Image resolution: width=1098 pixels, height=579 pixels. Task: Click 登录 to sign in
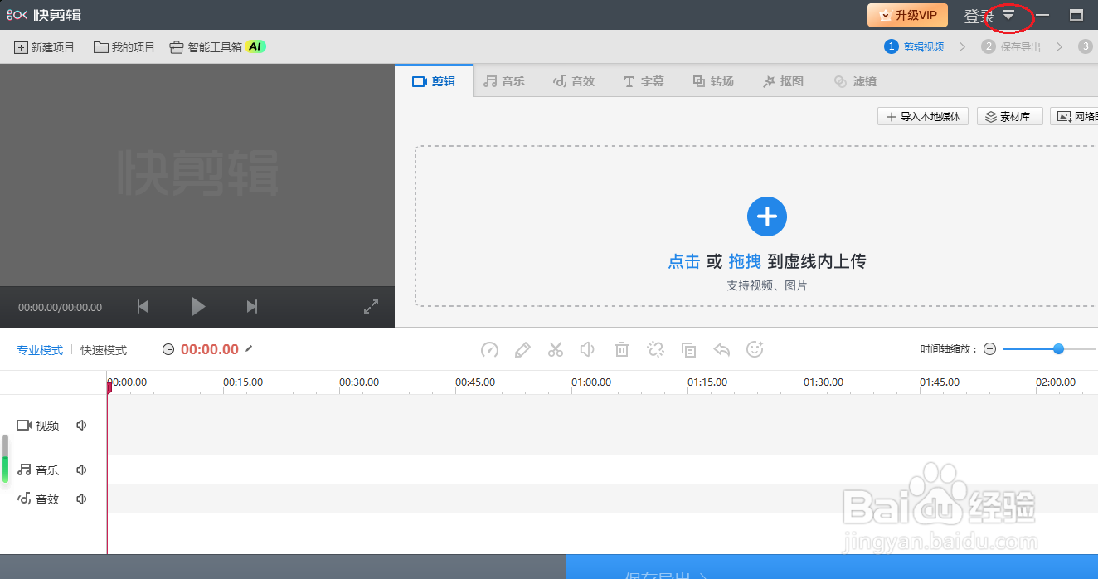coord(979,16)
